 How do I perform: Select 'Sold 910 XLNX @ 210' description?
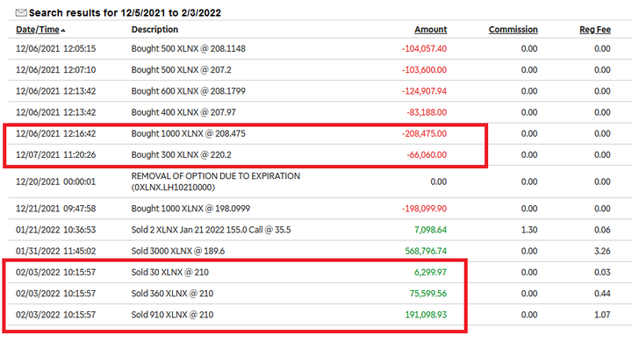tap(172, 315)
